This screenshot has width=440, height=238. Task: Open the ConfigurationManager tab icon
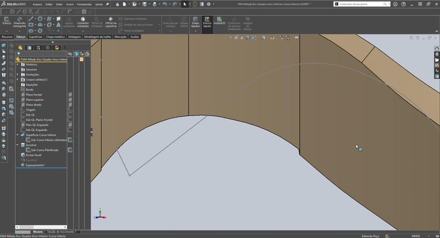[38, 48]
